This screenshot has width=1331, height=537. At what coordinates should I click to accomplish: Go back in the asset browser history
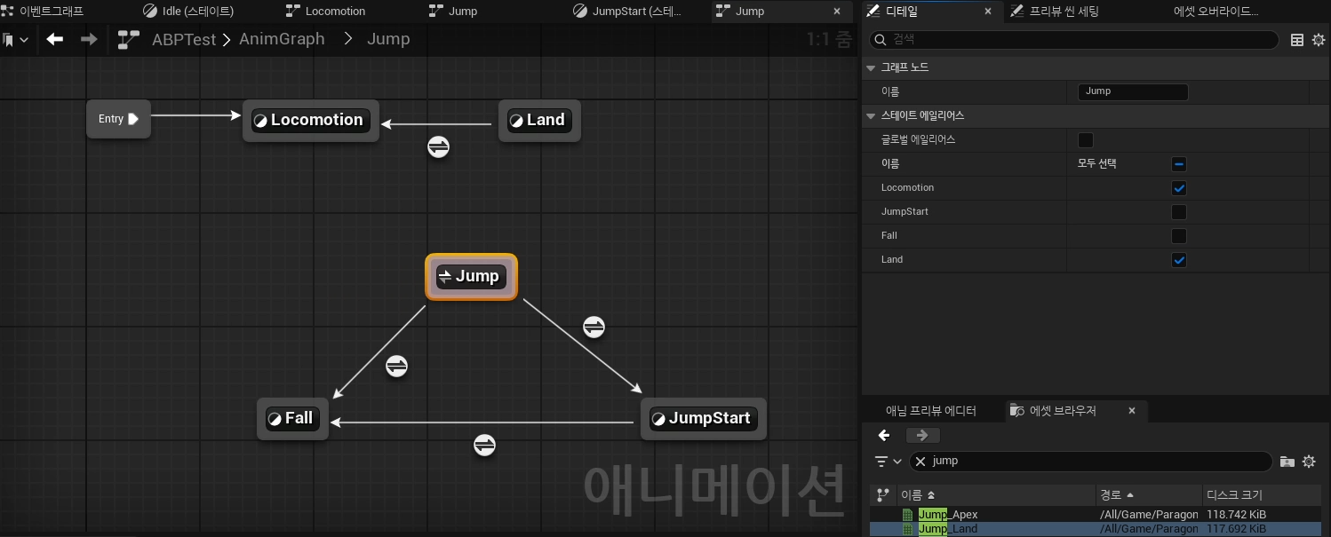click(884, 435)
